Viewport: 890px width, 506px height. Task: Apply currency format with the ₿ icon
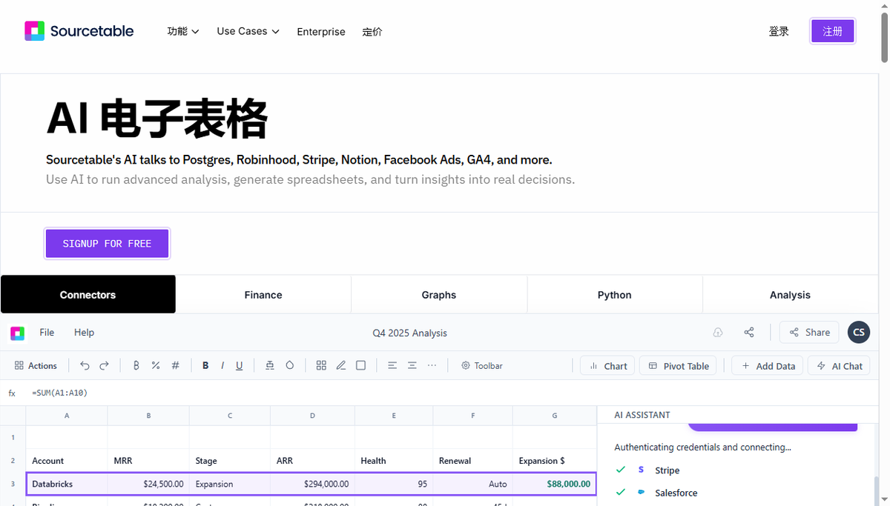click(x=136, y=366)
